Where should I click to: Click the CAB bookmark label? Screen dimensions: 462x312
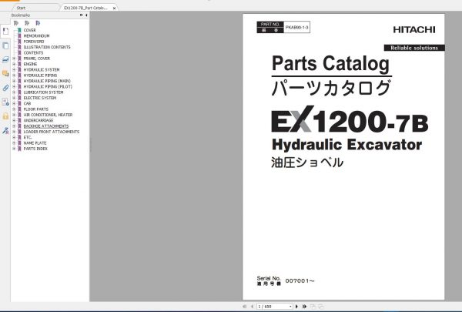pyautogui.click(x=27, y=103)
